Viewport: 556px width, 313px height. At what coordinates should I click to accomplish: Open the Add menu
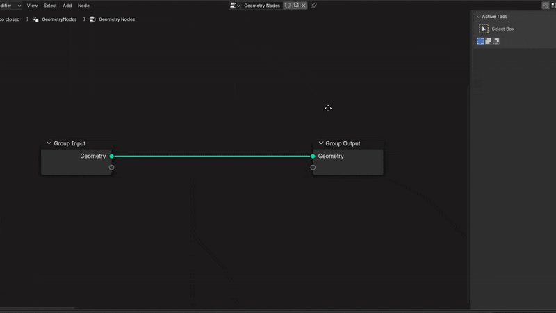[x=67, y=6]
